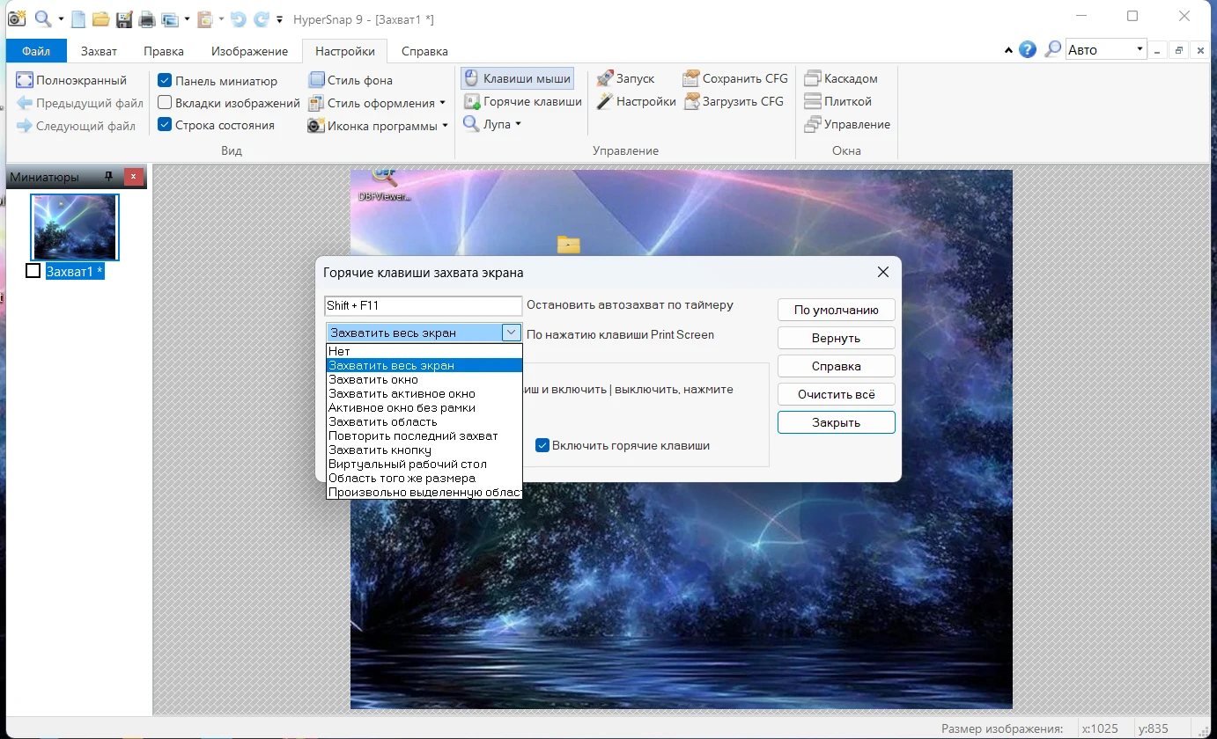1217x739 pixels.
Task: Enable the Вкладки изображений checkbox
Action: (165, 103)
